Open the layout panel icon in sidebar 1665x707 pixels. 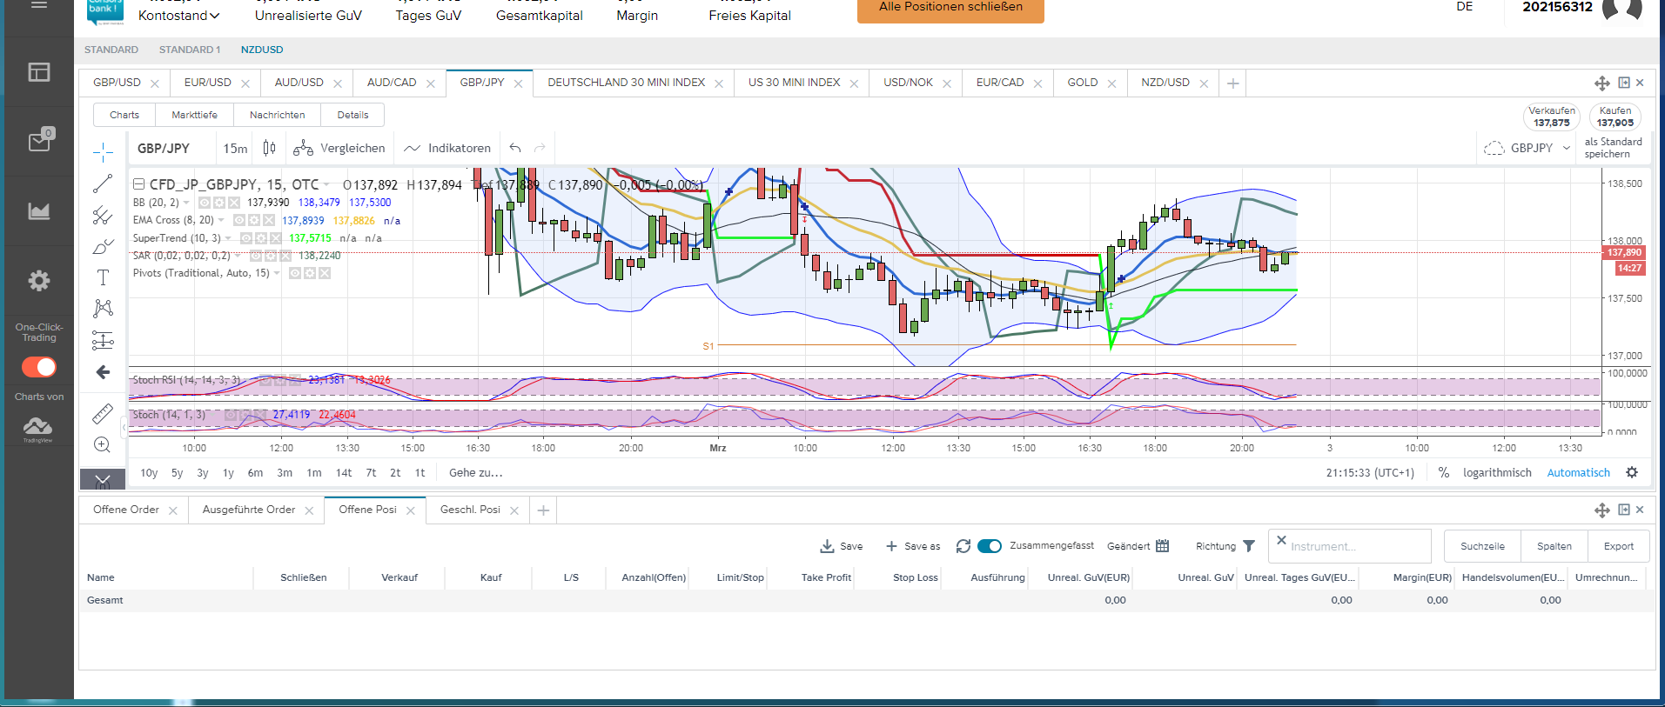click(x=39, y=72)
